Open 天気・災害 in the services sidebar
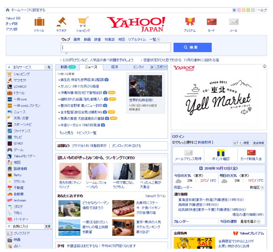This screenshot has width=273, height=252. (x=21, y=118)
